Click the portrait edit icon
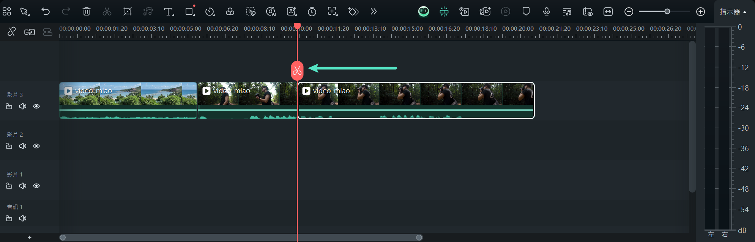The image size is (755, 242). tap(292, 11)
